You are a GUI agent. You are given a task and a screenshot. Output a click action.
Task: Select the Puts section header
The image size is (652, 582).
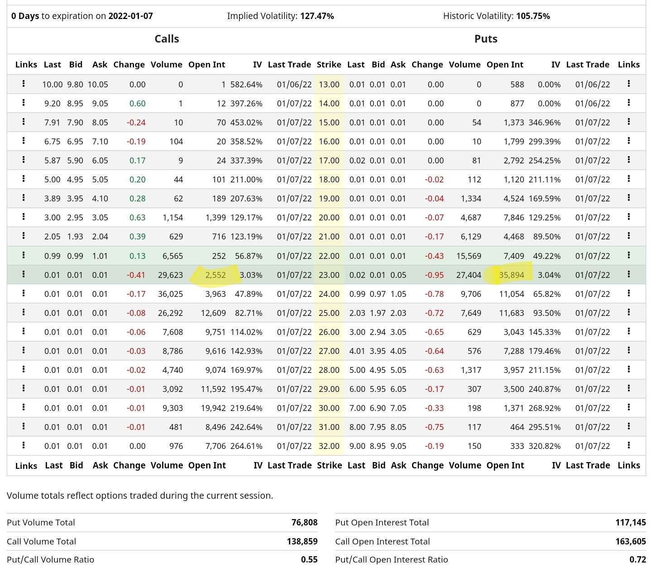tap(485, 39)
